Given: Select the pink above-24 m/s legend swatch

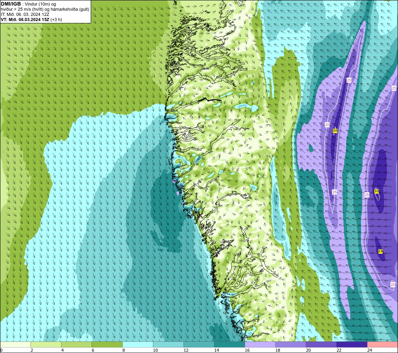Looking at the screenshot, I should click(x=382, y=345).
